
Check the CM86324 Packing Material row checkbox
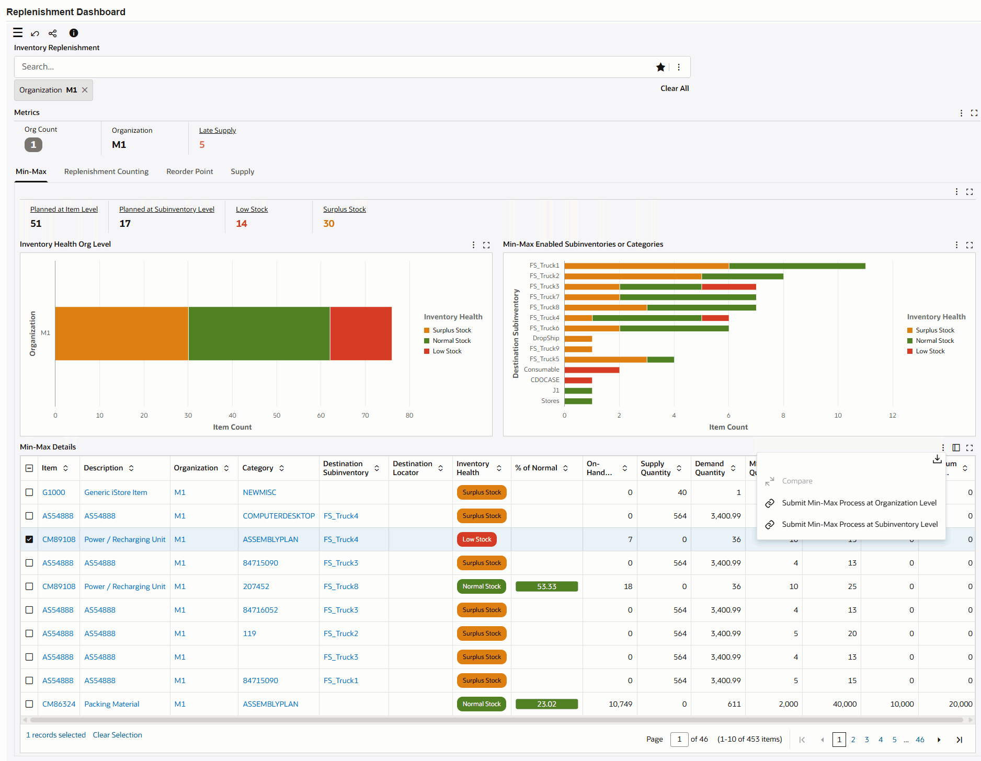click(x=29, y=704)
